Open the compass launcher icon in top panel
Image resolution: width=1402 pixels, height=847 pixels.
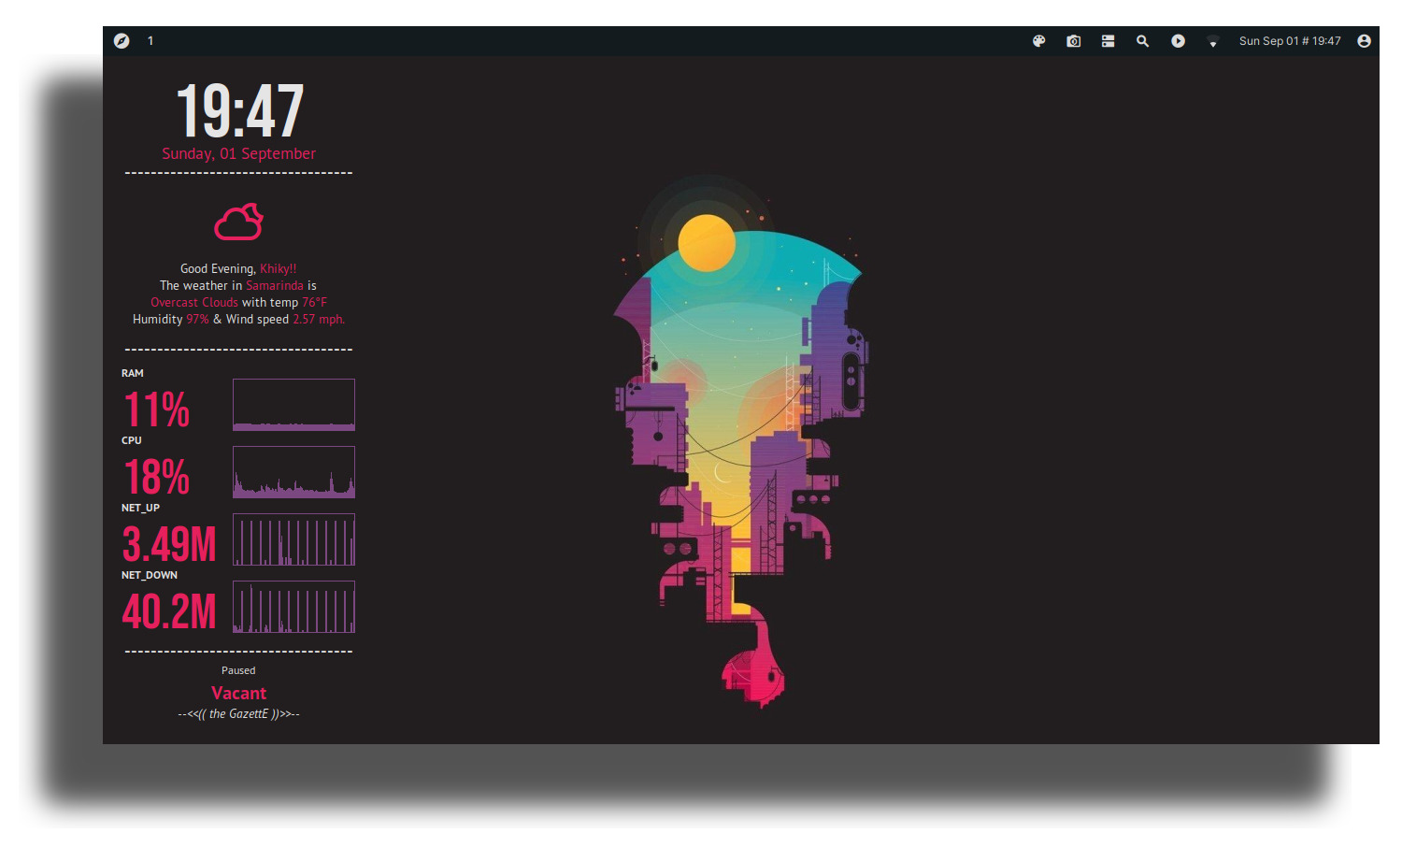coord(122,41)
